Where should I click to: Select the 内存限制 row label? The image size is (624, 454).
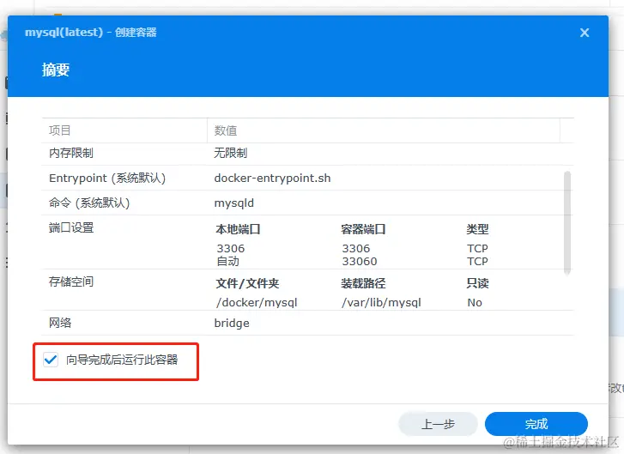pos(71,153)
